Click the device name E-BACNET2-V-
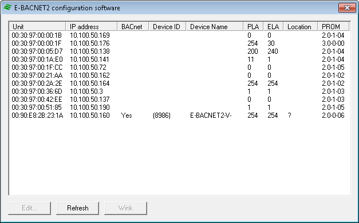 tap(211, 116)
